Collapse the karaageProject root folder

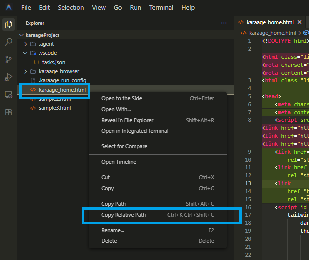[21, 35]
